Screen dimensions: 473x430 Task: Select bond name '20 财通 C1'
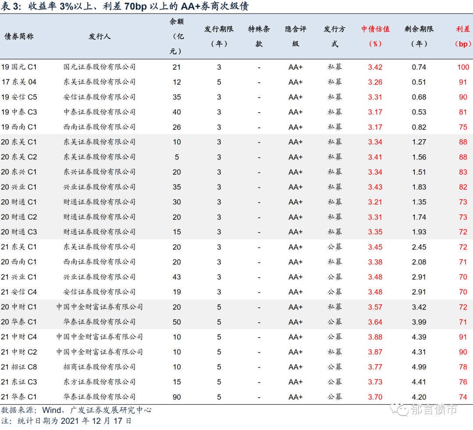pos(19,202)
